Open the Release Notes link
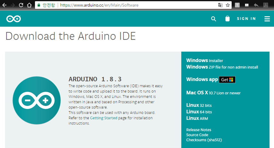Viewport: 274px width, 148px height. coord(199,130)
